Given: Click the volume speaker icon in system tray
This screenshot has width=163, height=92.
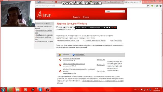Looking at the screenshot, I should tap(147, 90).
